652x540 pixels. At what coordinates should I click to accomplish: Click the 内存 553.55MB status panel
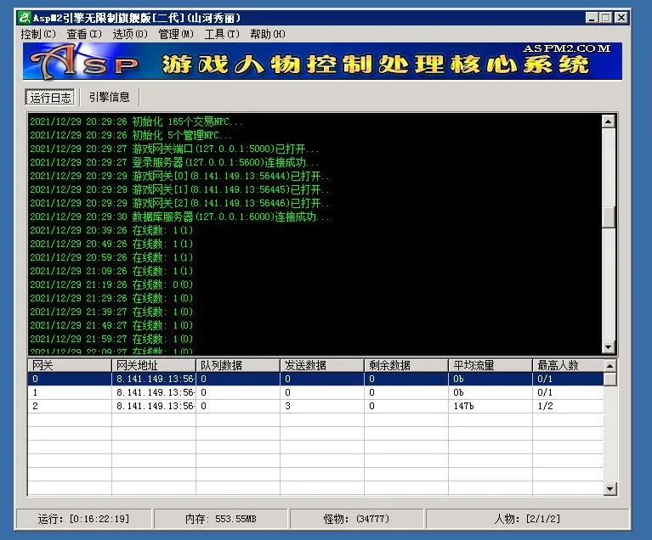(220, 519)
